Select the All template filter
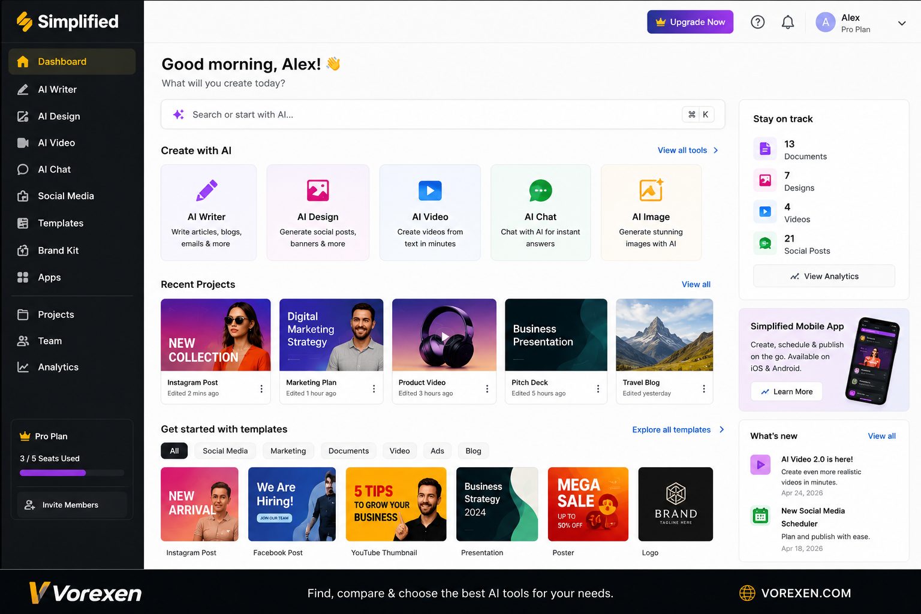 pyautogui.click(x=174, y=451)
